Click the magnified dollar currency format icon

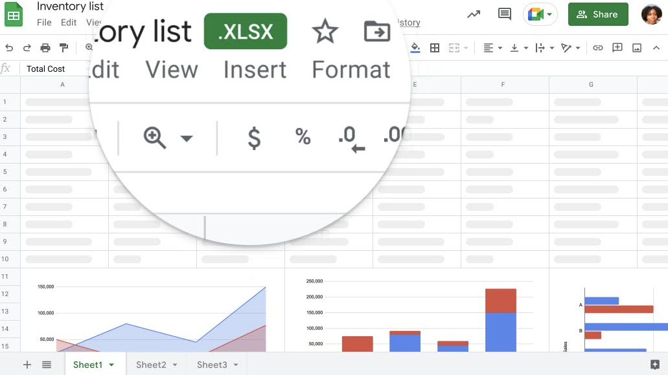pyautogui.click(x=254, y=138)
